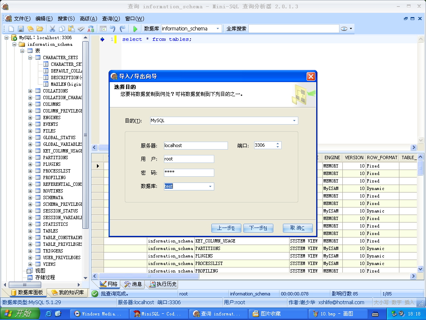Viewport: 426px width, 320px height.
Task: Open the 文件(F) menu
Action: pos(22,18)
